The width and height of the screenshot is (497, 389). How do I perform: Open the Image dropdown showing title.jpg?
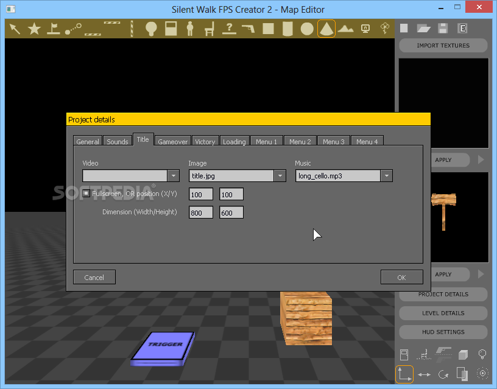280,176
